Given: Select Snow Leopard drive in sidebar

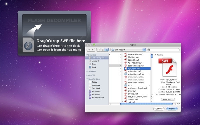Looking at the screenshot, I should tap(97, 58).
